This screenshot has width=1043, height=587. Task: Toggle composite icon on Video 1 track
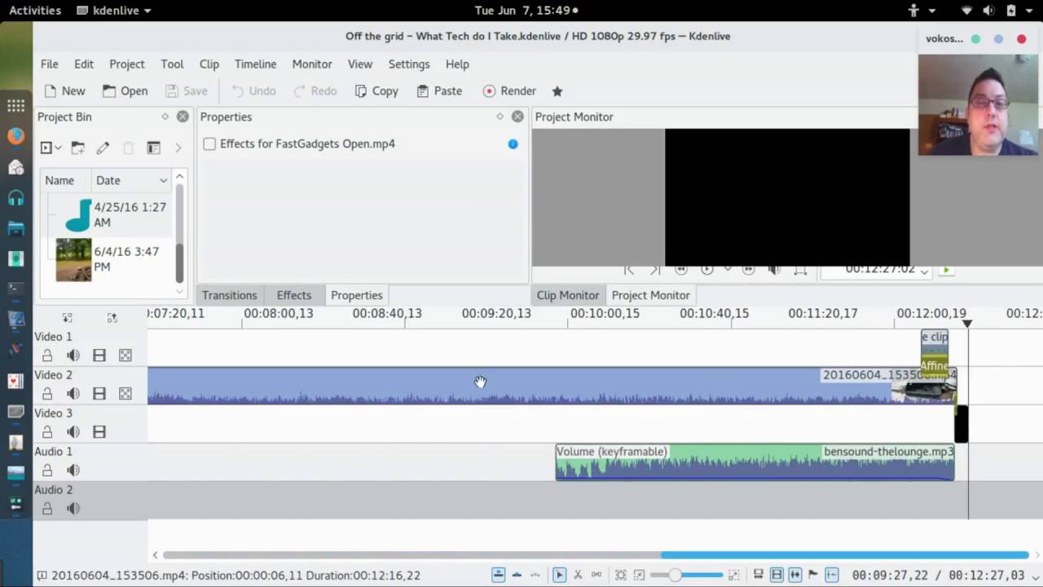point(125,355)
